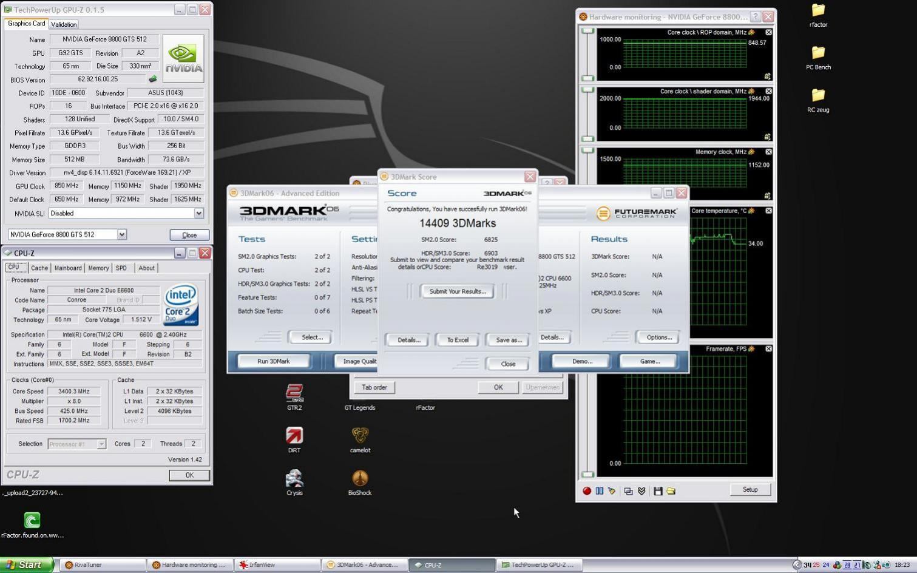Click the taskbar clock showing 18:23
The width and height of the screenshot is (917, 573).
click(x=902, y=565)
